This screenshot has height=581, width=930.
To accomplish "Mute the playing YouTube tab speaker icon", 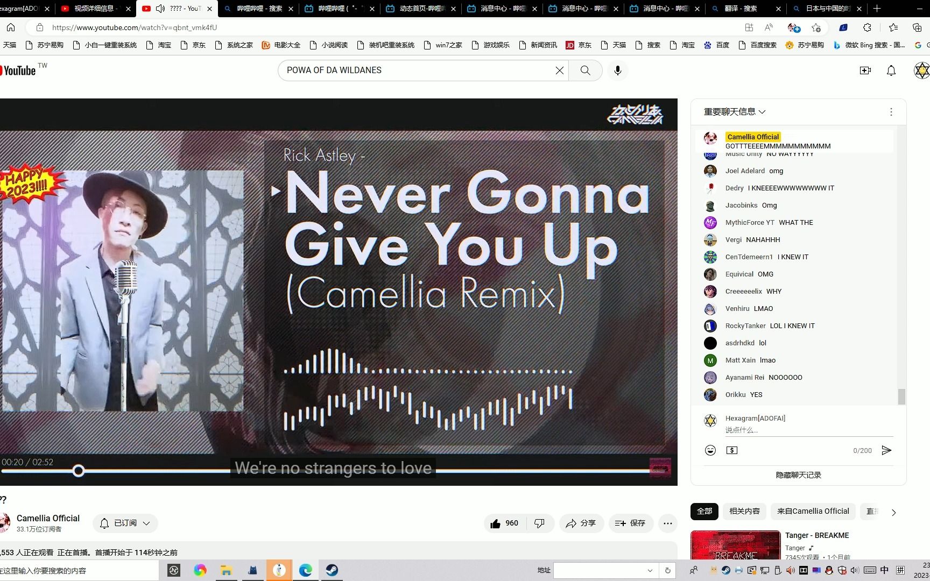I will [x=160, y=8].
